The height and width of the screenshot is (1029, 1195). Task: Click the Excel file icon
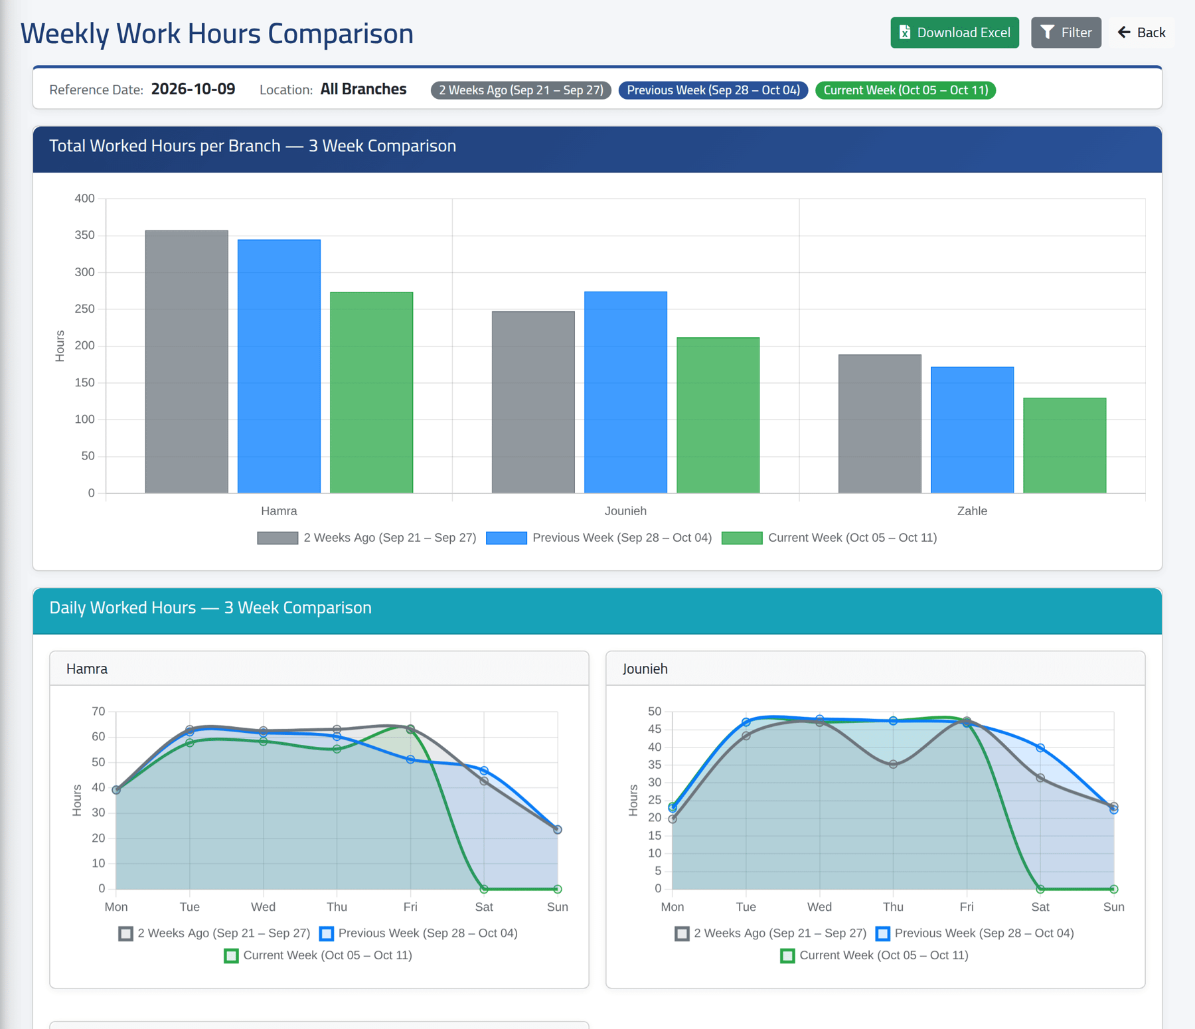pos(905,33)
